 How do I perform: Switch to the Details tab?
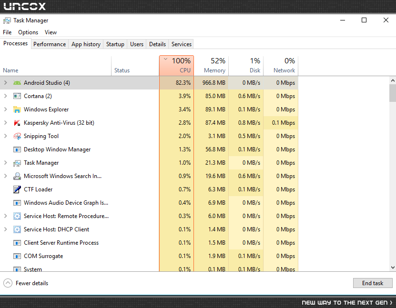(157, 44)
